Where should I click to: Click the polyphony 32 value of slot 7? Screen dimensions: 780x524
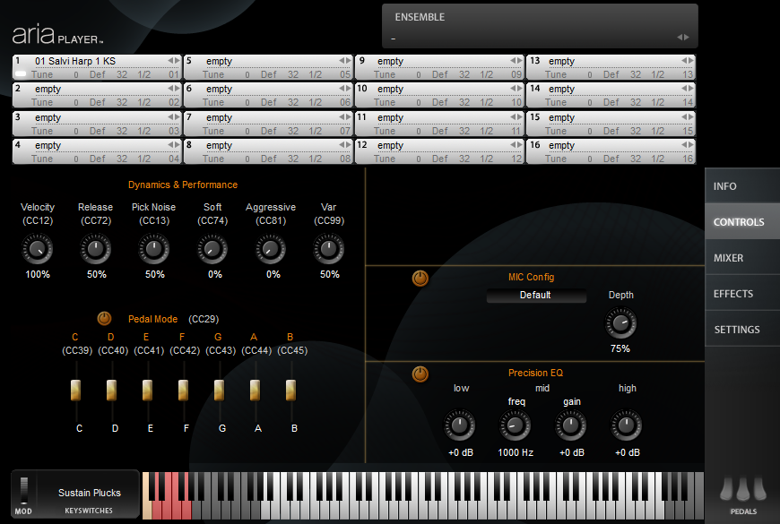[x=293, y=131]
